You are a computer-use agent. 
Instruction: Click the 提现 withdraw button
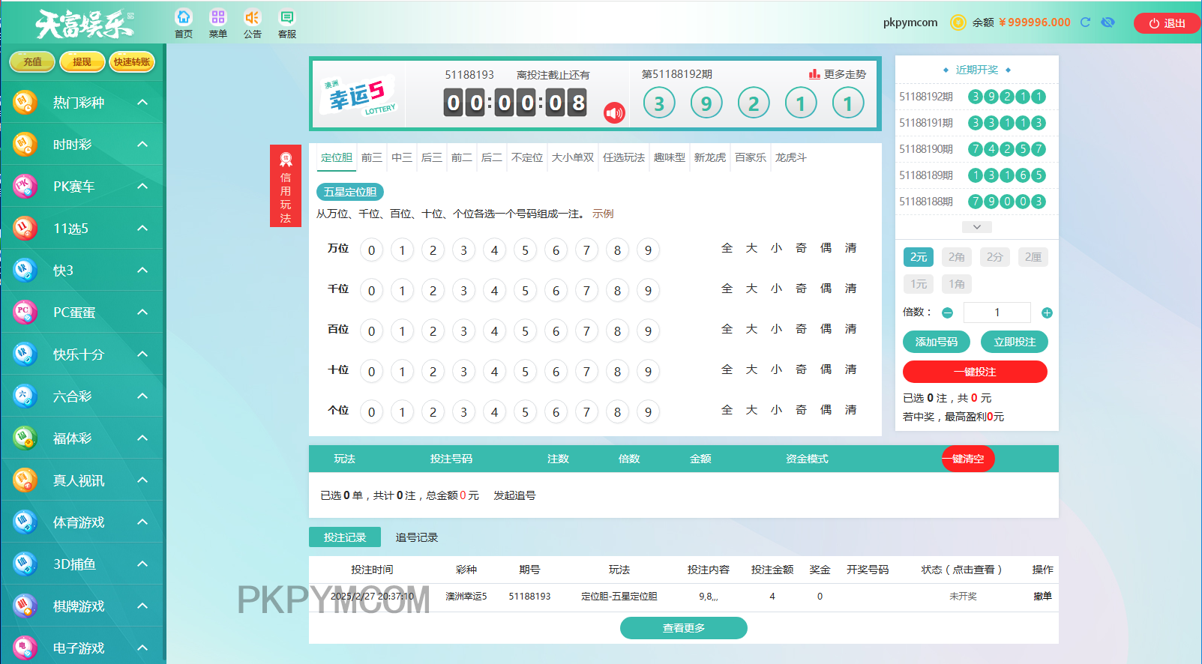(82, 61)
